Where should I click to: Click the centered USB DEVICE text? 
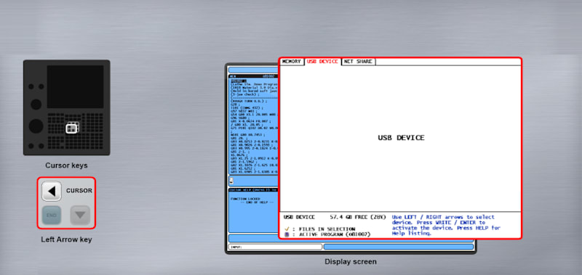401,138
